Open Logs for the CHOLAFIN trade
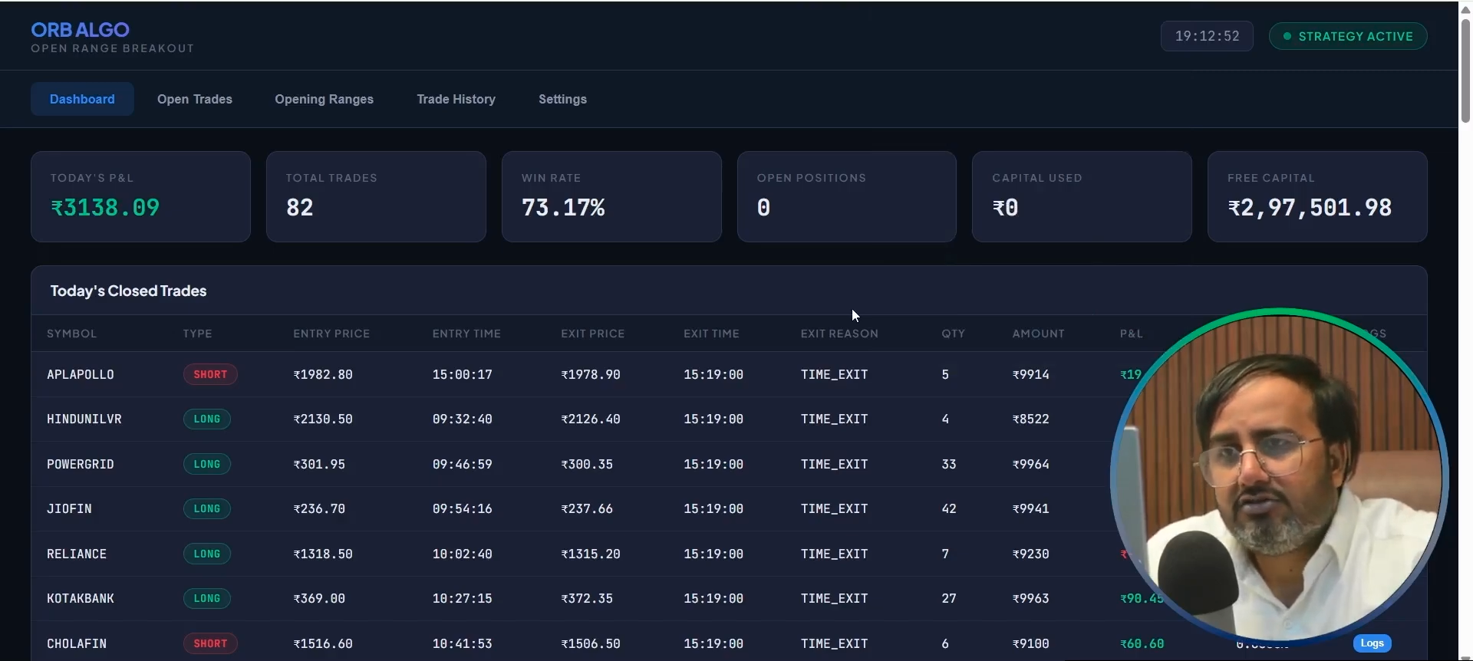Viewport: 1473px width, 661px height. point(1372,643)
